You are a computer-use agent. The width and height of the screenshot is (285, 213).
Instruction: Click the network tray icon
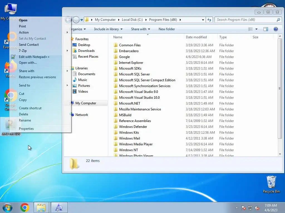(250, 208)
